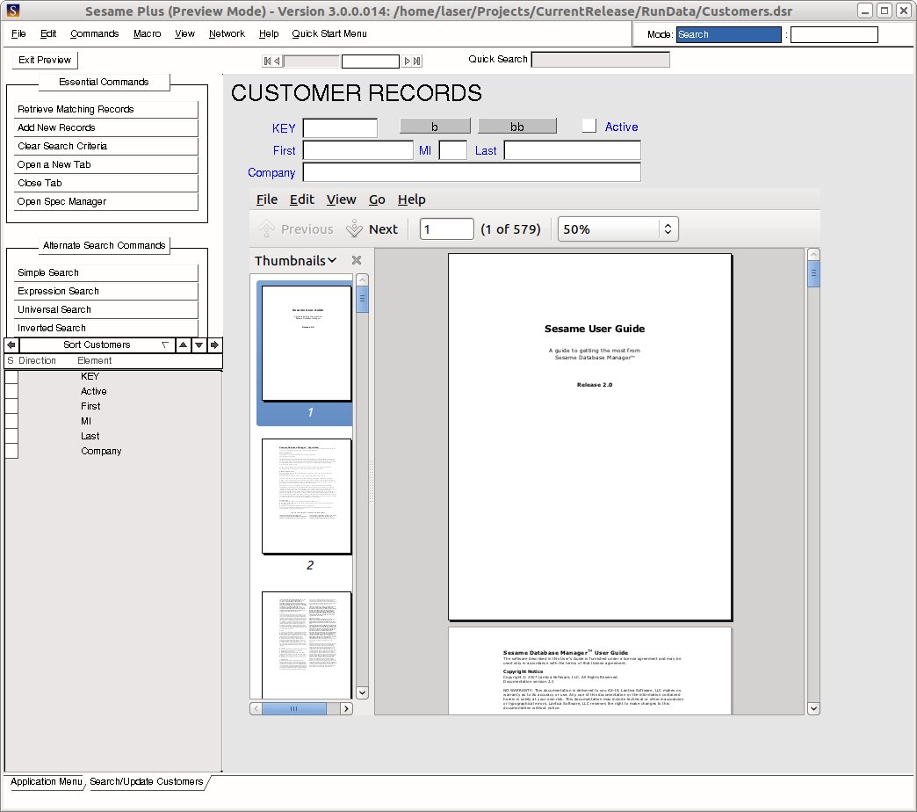The height and width of the screenshot is (812, 917).
Task: Open the Network menu
Action: tap(227, 33)
